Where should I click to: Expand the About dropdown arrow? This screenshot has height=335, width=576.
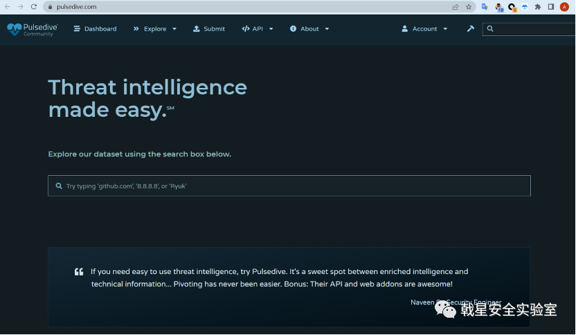point(327,29)
